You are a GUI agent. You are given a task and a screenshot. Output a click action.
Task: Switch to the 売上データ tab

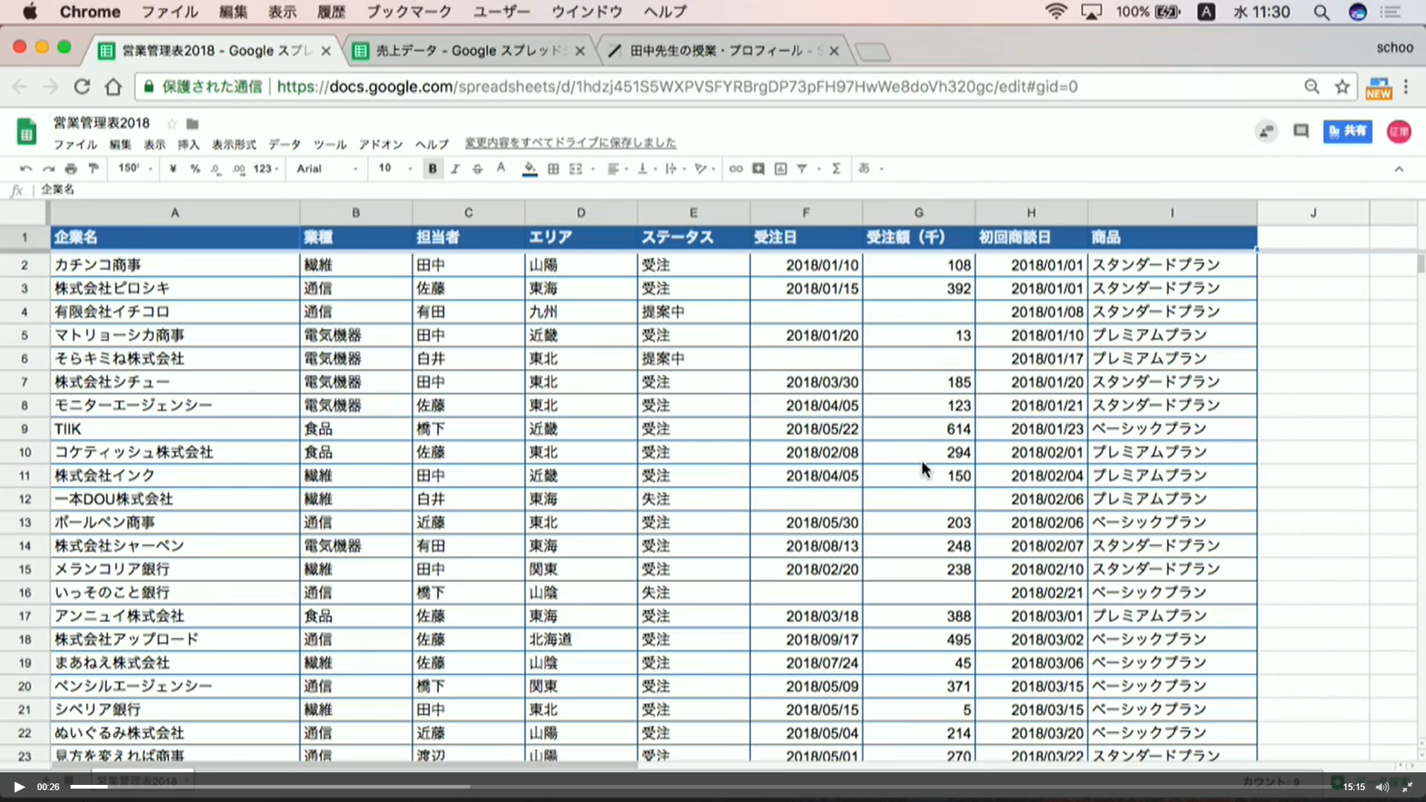coord(460,50)
